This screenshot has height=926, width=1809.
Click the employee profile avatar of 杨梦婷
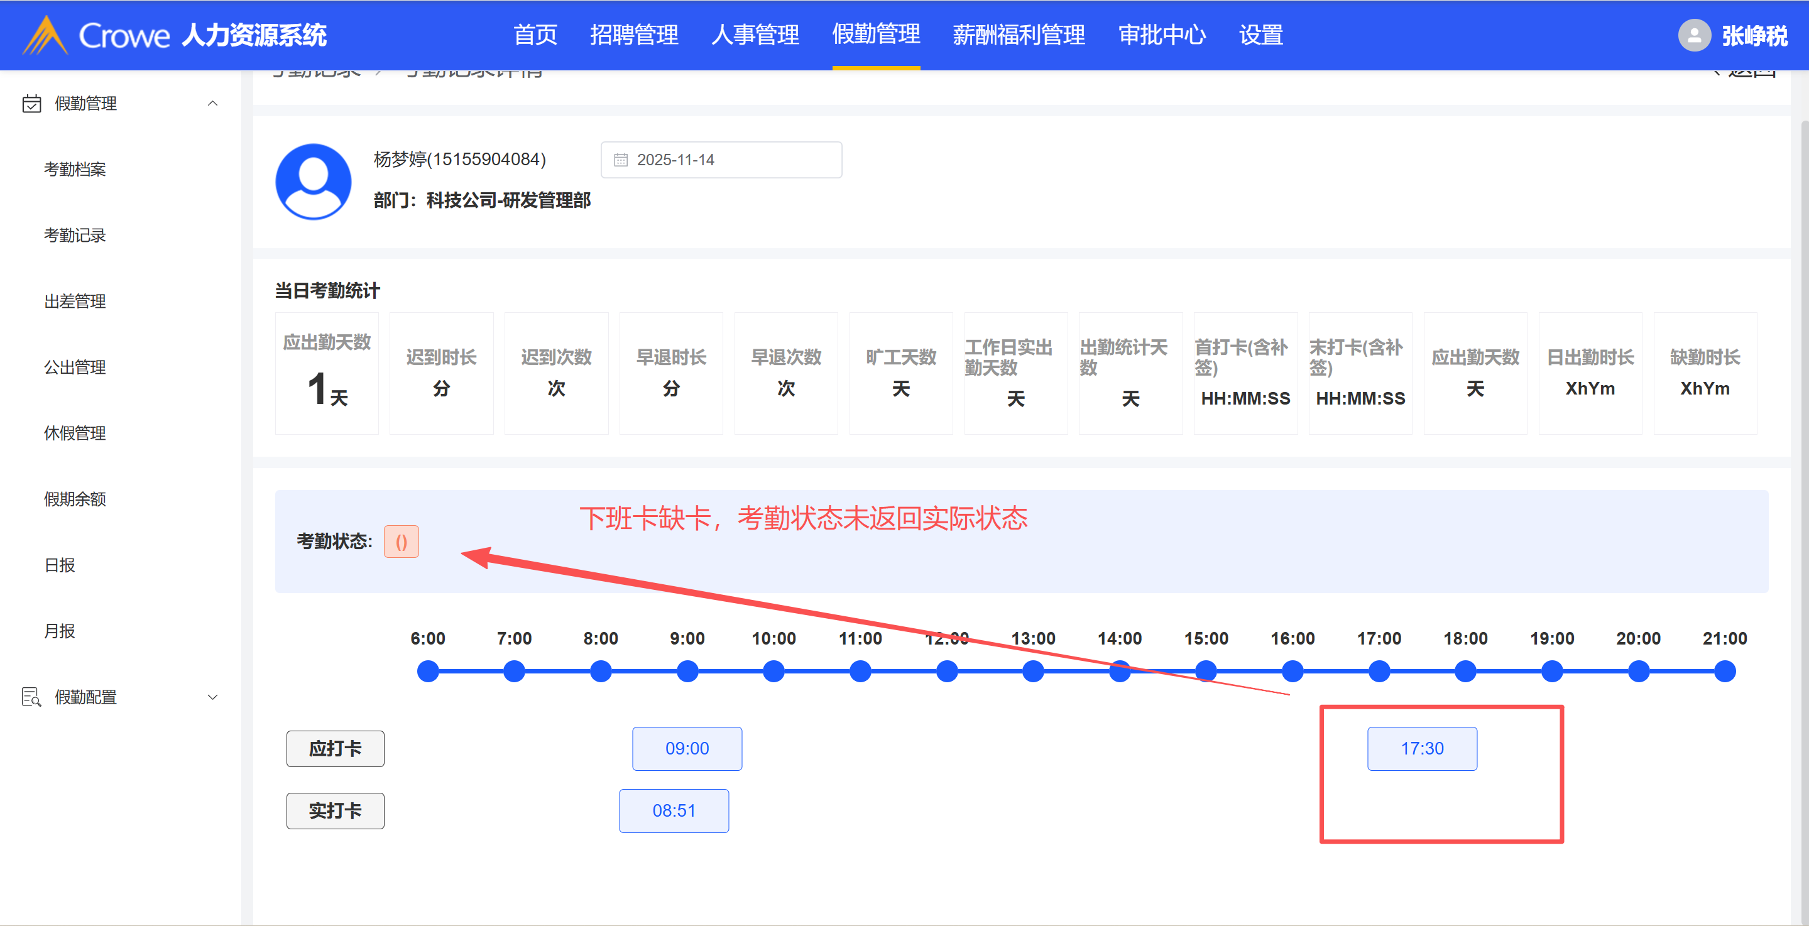(x=313, y=181)
